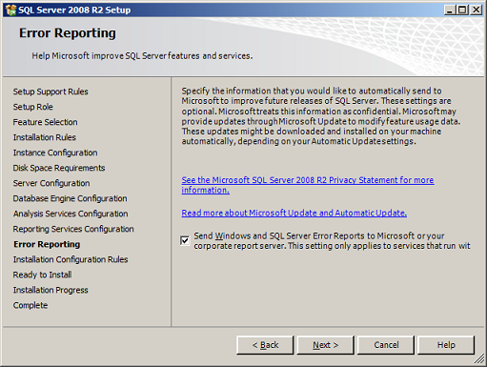Click the resize grip at the window corner
The image size is (487, 367).
479,359
